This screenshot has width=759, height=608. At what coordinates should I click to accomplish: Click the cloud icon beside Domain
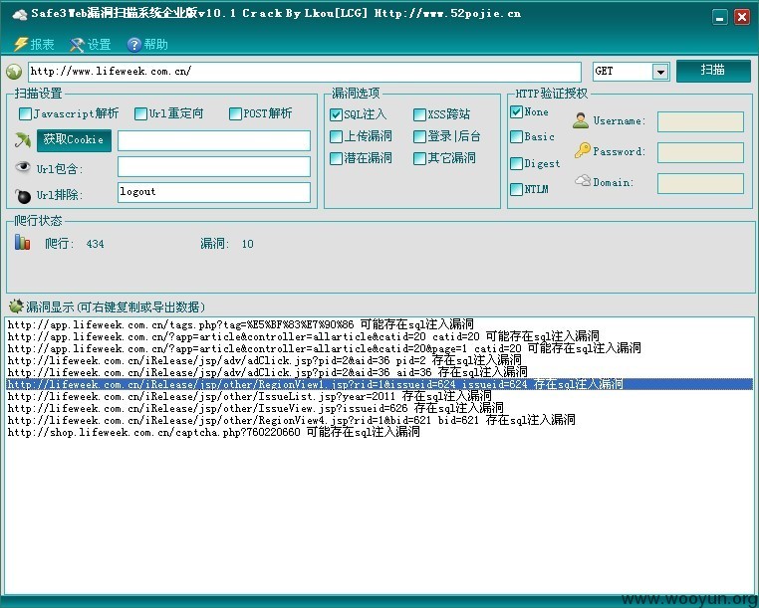coord(583,181)
